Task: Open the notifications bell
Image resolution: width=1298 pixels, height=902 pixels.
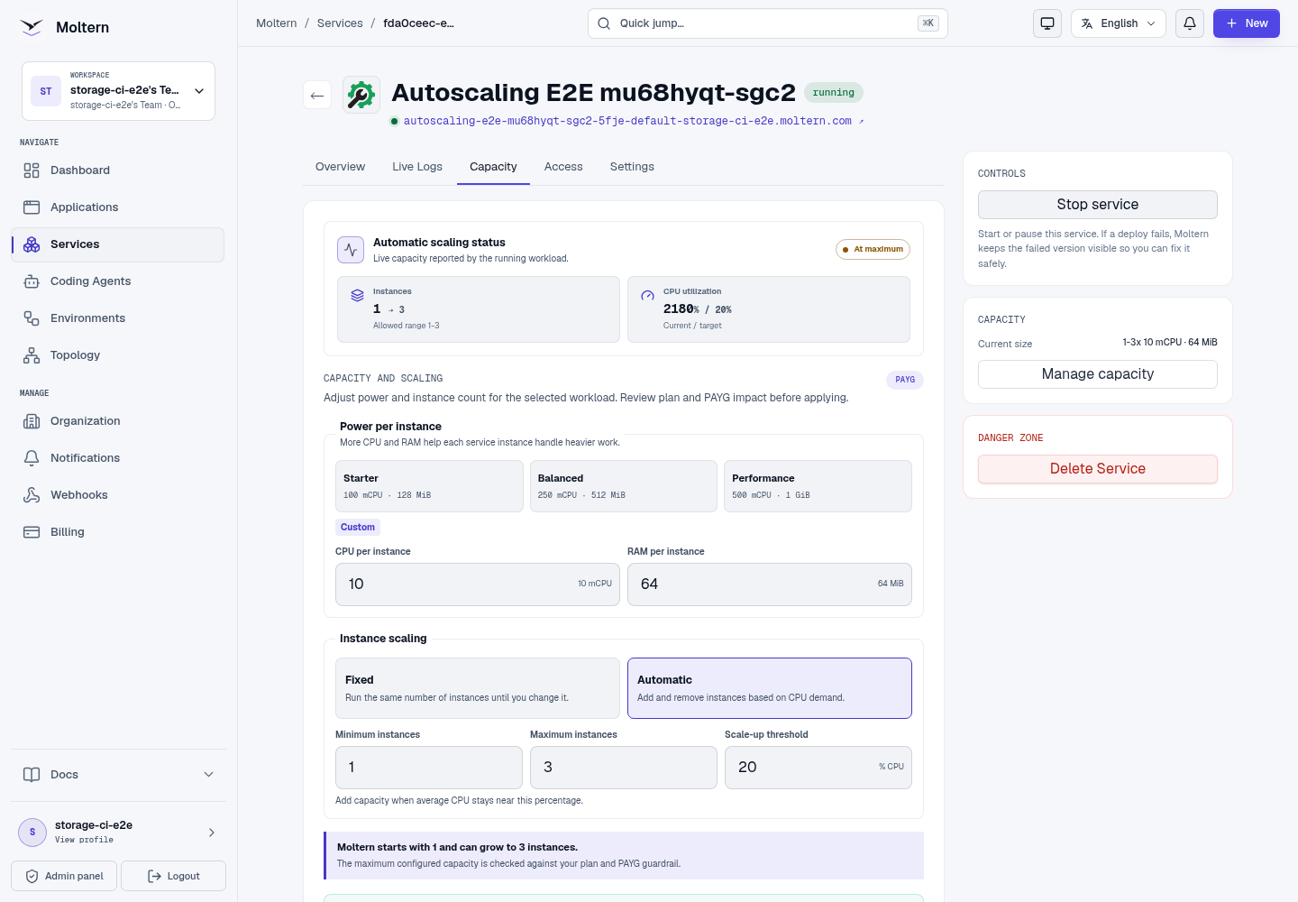Action: click(1190, 23)
